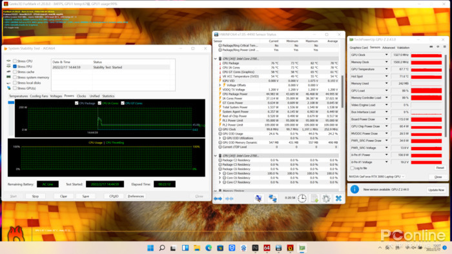This screenshot has width=452, height=254.
Task: Click GPU-Z blue info icon
Action: click(x=354, y=190)
